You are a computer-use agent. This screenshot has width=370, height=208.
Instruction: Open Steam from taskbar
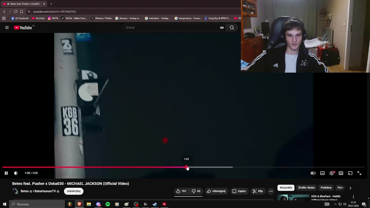155,204
